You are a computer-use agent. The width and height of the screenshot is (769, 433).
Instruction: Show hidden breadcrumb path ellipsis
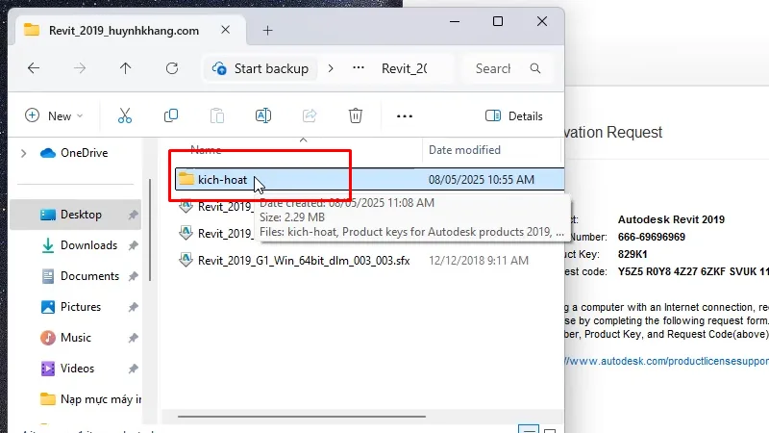tap(359, 68)
